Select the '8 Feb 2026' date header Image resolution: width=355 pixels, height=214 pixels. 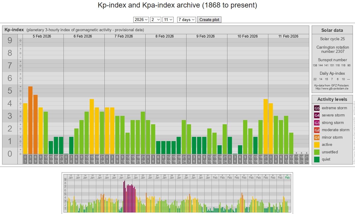point(165,36)
